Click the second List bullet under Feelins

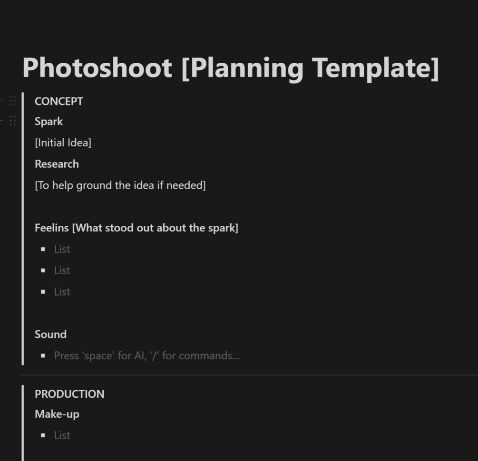pyautogui.click(x=62, y=270)
